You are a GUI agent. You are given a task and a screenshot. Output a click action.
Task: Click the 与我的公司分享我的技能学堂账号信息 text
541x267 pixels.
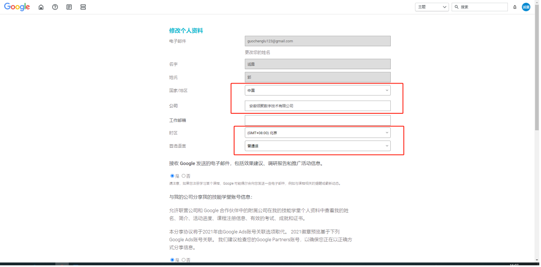click(x=211, y=197)
